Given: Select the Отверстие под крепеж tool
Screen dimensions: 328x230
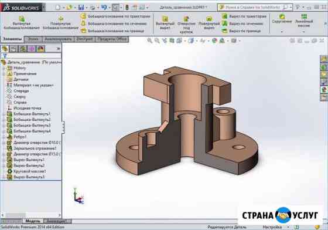Looking at the screenshot, I should [186, 25].
